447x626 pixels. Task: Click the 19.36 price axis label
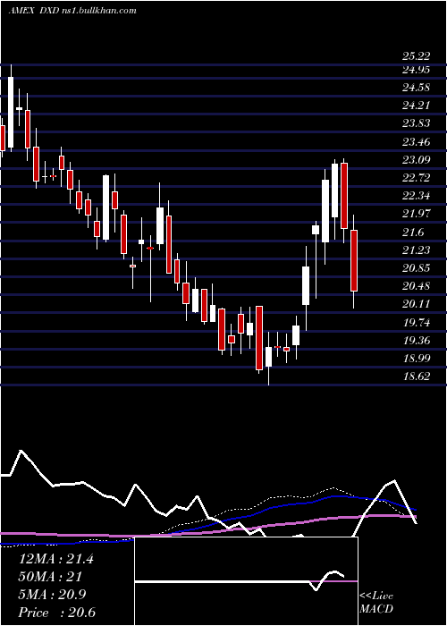[x=416, y=340]
